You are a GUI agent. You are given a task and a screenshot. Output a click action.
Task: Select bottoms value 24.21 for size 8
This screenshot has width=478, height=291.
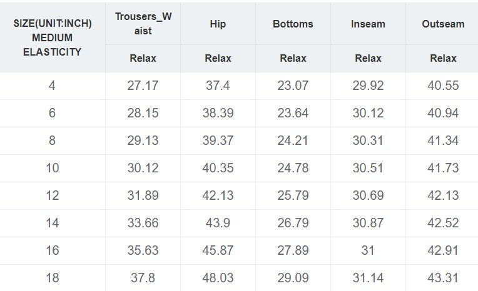(x=293, y=141)
